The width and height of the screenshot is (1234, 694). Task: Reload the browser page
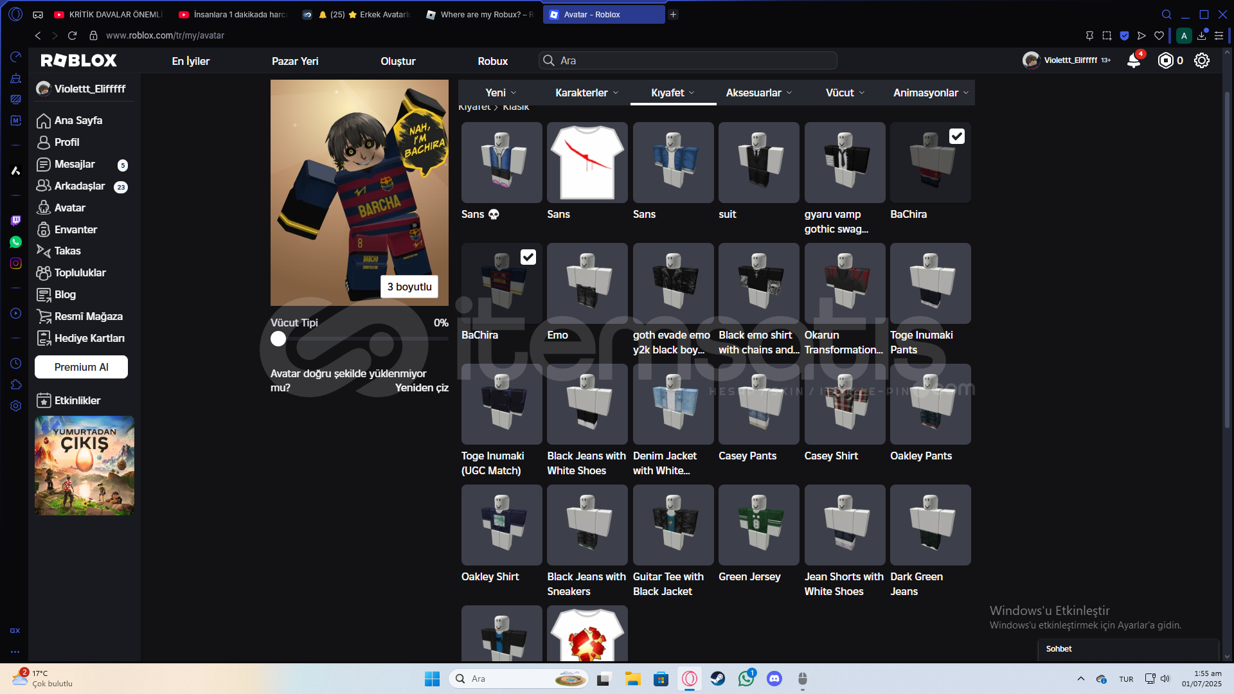[x=72, y=35]
